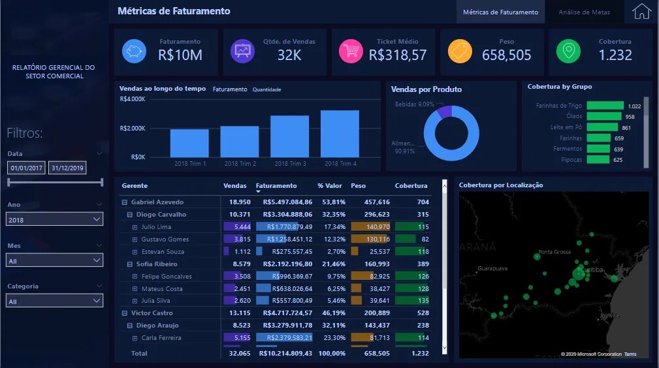Collapse the Mes filter header chevron
The image size is (659, 368).
99,245
